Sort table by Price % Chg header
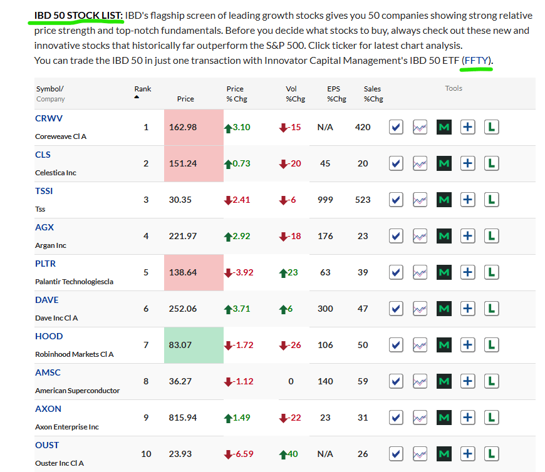The image size is (545, 472). [237, 94]
